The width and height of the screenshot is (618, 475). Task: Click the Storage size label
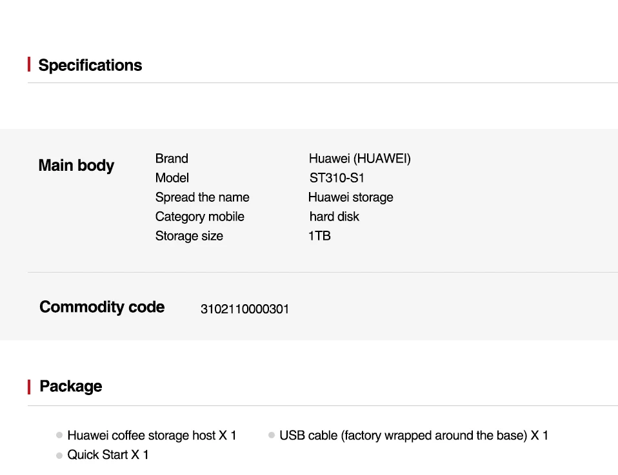pyautogui.click(x=189, y=236)
